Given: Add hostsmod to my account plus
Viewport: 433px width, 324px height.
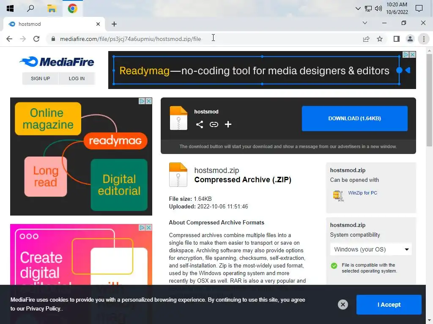Looking at the screenshot, I should [228, 124].
